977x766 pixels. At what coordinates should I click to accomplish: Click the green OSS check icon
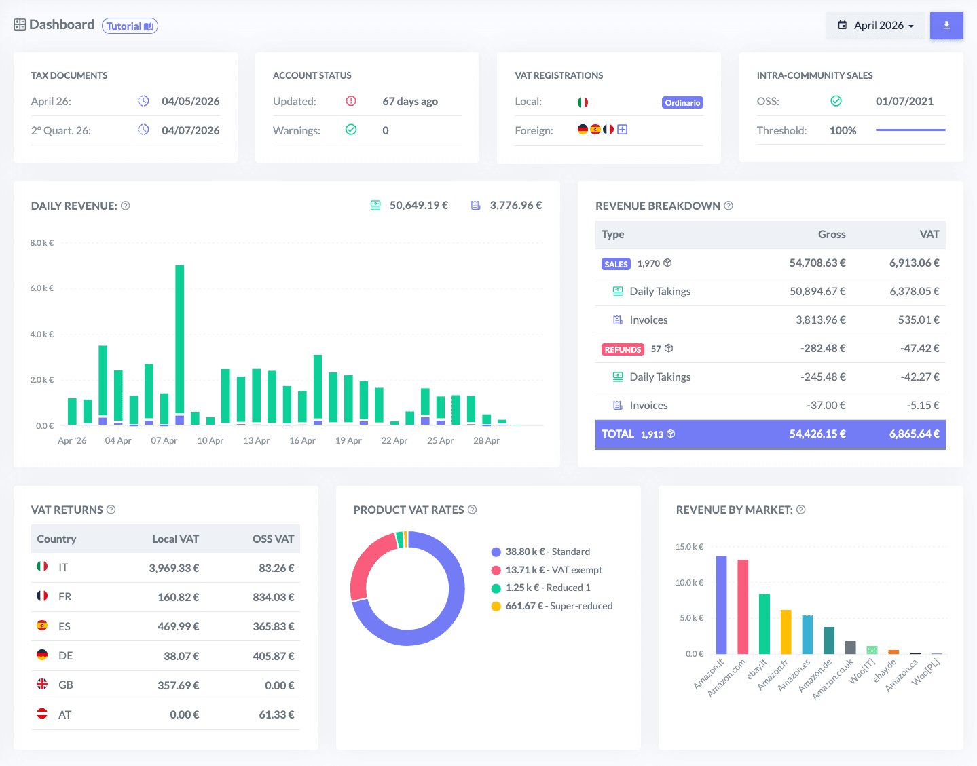(836, 101)
